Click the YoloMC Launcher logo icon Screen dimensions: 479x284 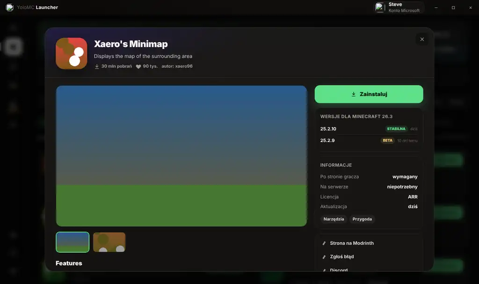10,7
